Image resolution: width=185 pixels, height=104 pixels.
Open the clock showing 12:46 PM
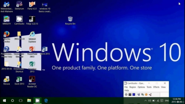pos(177,101)
